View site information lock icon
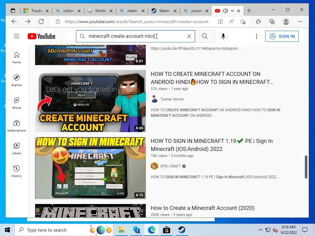315x236 pixels. tap(58, 22)
